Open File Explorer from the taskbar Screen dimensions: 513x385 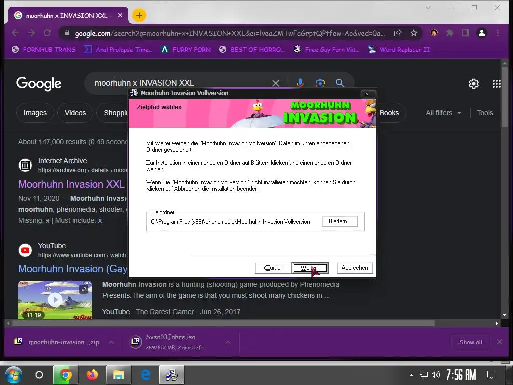(x=118, y=375)
